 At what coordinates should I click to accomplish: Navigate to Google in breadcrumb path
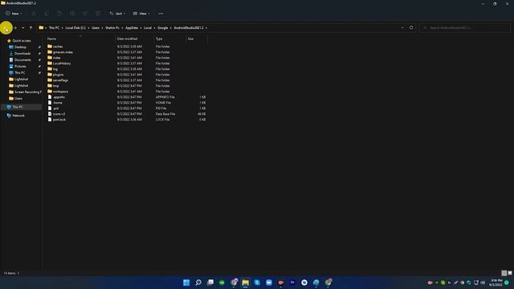click(x=162, y=28)
